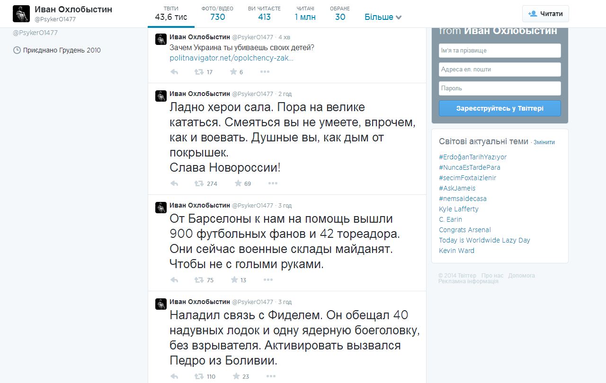Open the 'Congrats Arsenal' trending topic
This screenshot has width=606, height=383.
click(465, 230)
